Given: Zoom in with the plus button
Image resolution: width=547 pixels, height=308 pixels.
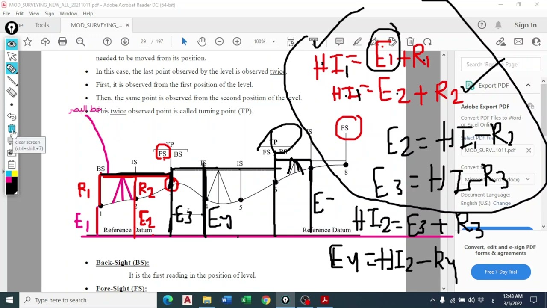Looking at the screenshot, I should pos(237,41).
